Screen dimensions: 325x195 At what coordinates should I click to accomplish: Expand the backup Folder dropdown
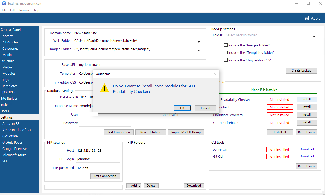click(x=314, y=37)
